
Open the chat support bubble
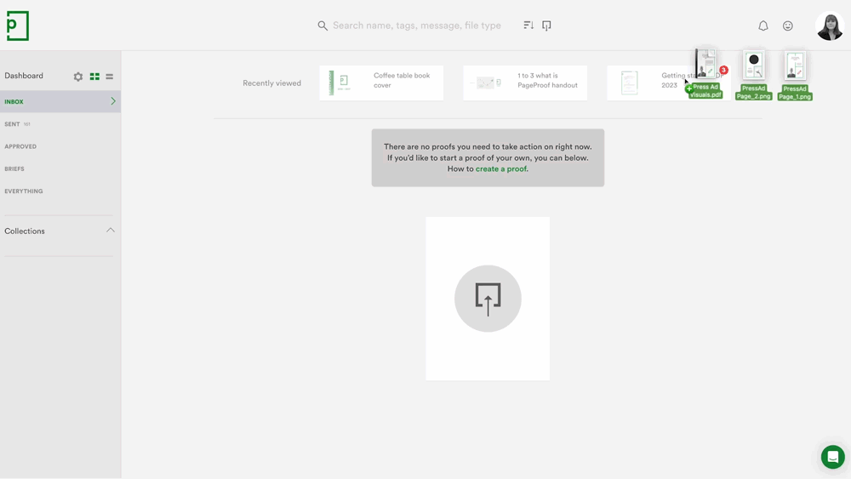(832, 457)
